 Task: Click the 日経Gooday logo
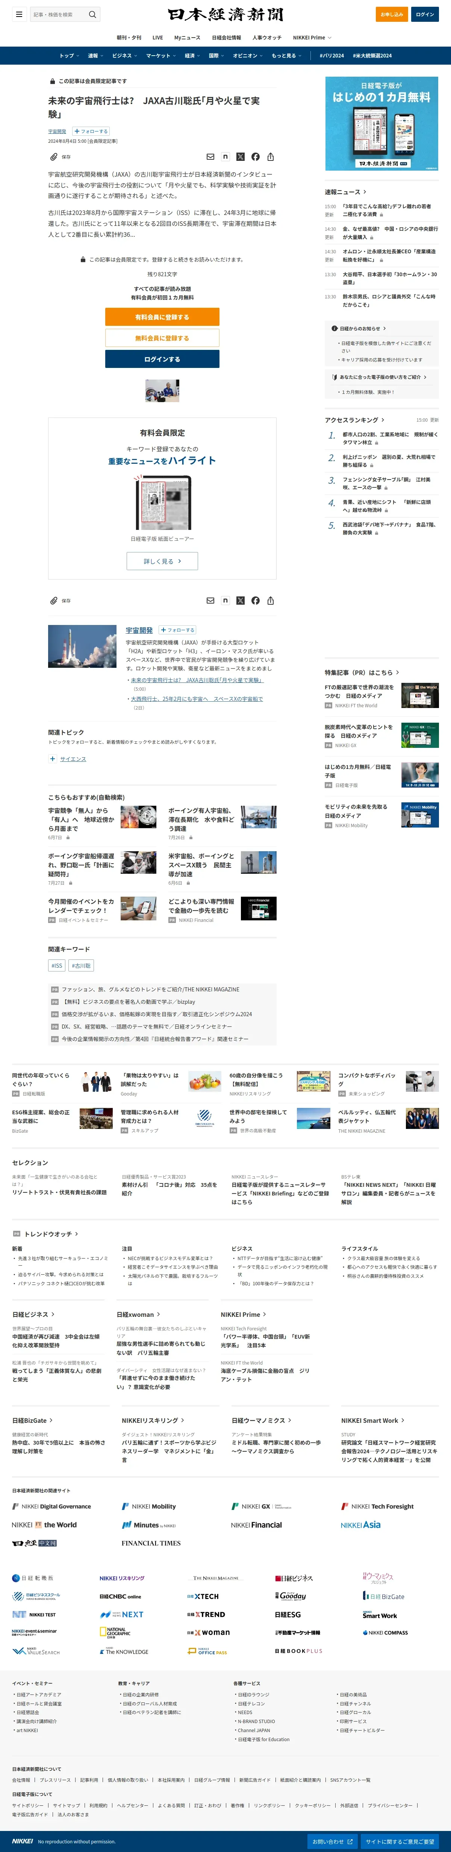click(291, 1596)
